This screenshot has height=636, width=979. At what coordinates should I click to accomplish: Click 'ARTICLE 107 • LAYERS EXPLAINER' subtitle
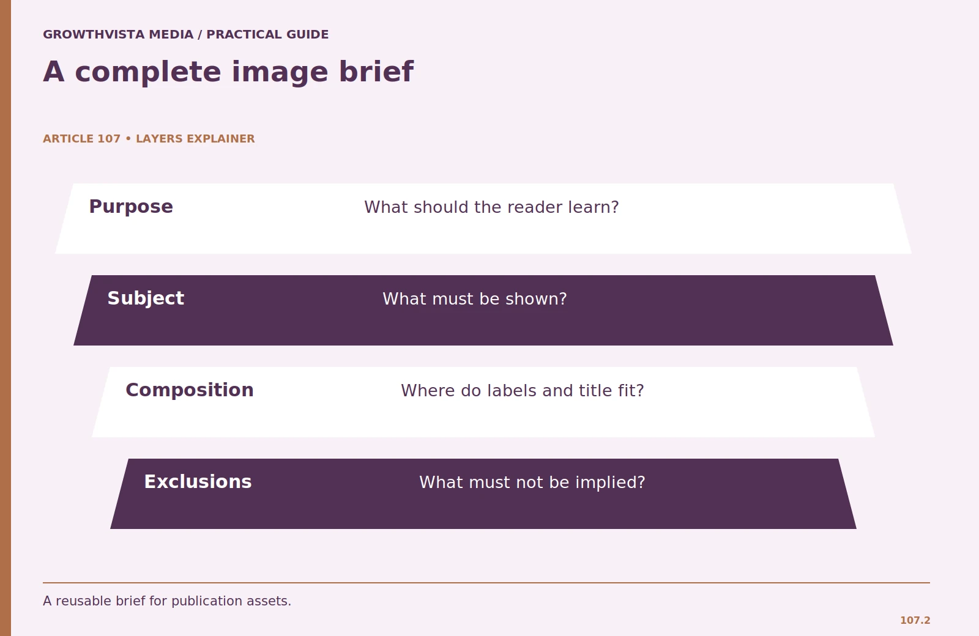pos(149,139)
